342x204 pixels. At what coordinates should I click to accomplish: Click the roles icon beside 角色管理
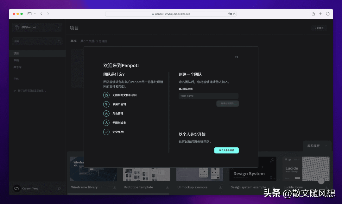(106, 114)
